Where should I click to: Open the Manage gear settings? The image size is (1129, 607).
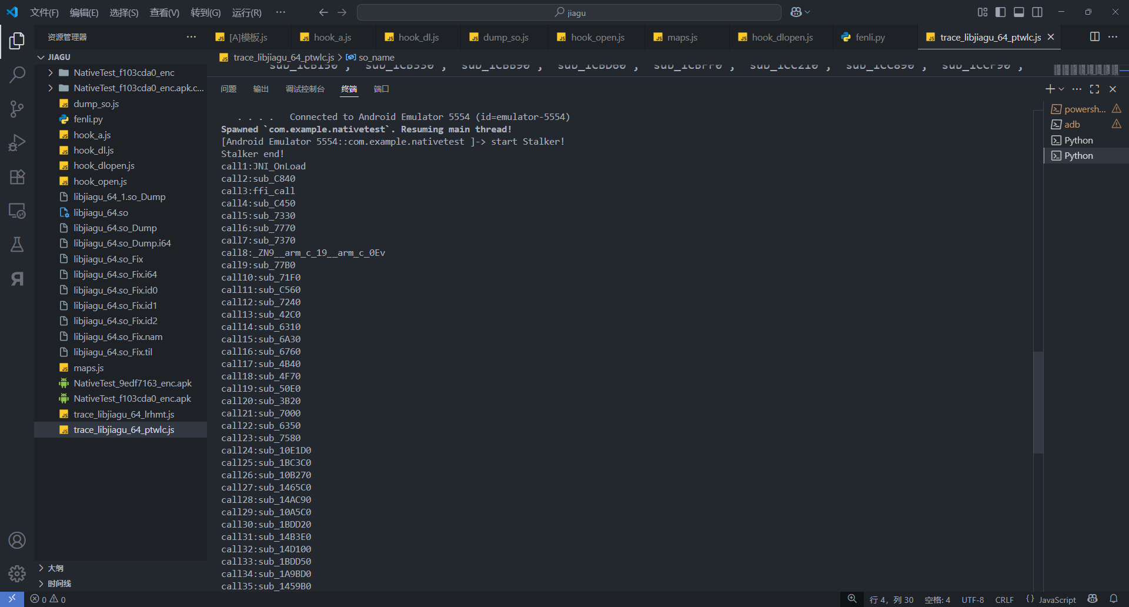click(x=17, y=573)
